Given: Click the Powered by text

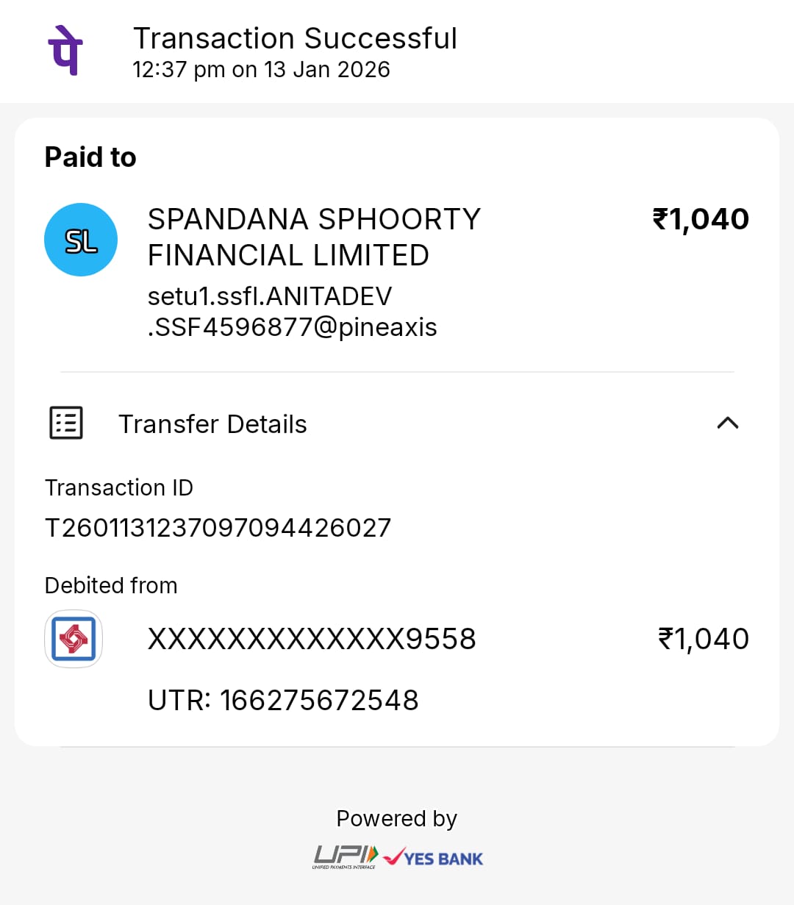Looking at the screenshot, I should tap(396, 818).
